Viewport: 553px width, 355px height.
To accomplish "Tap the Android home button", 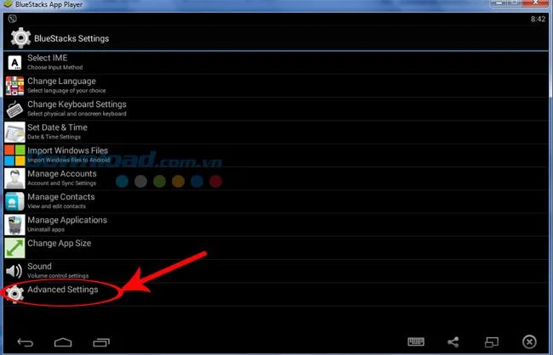I will pos(63,342).
